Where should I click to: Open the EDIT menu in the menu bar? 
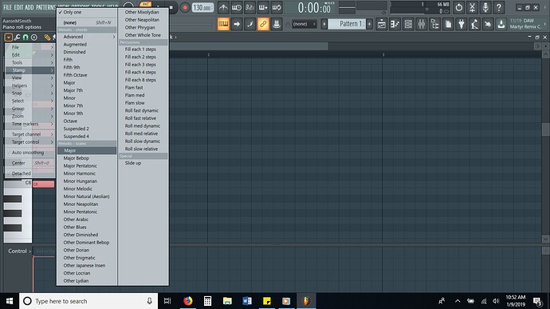(x=18, y=7)
